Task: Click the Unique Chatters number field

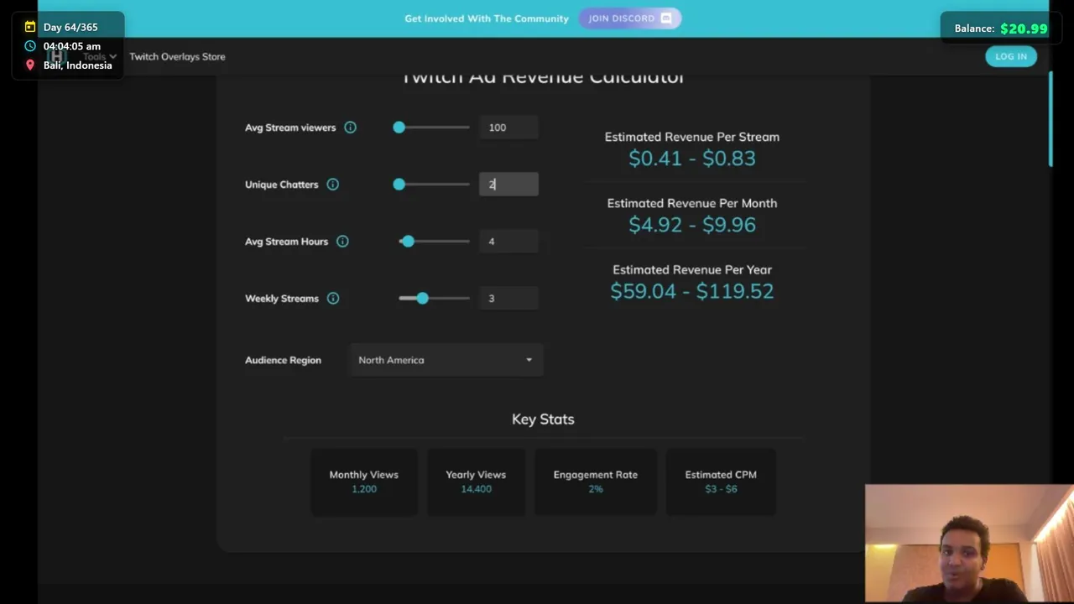Action: pos(508,185)
